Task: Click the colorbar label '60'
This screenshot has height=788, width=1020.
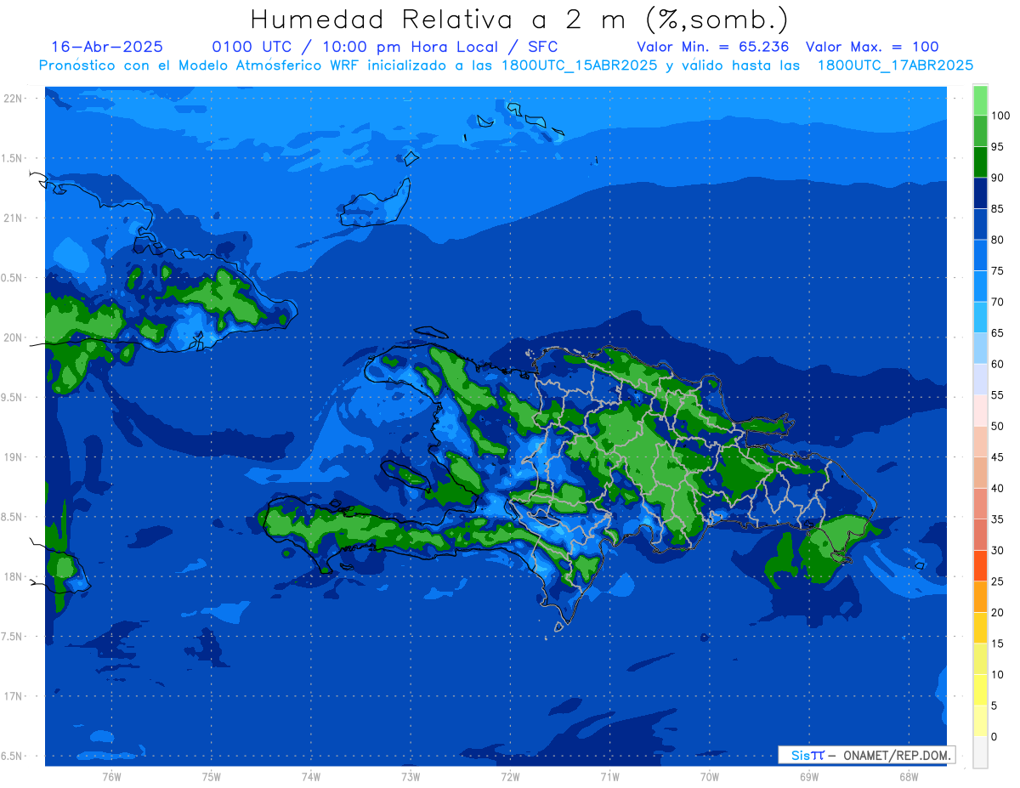Action: click(997, 364)
